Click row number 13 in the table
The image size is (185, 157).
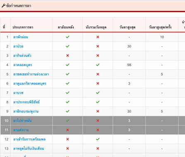[7, 148]
